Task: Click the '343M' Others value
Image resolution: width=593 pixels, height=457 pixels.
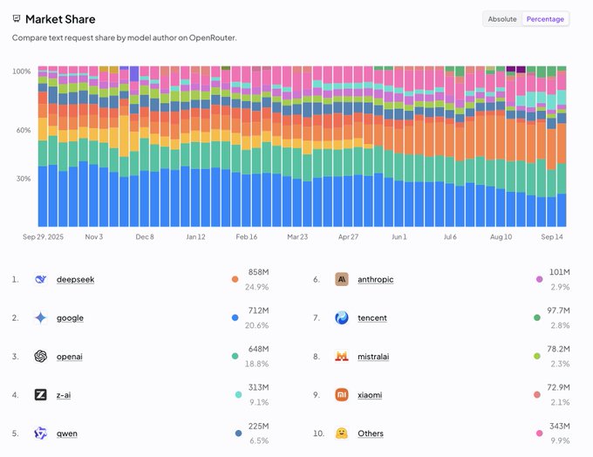Action: coord(560,426)
